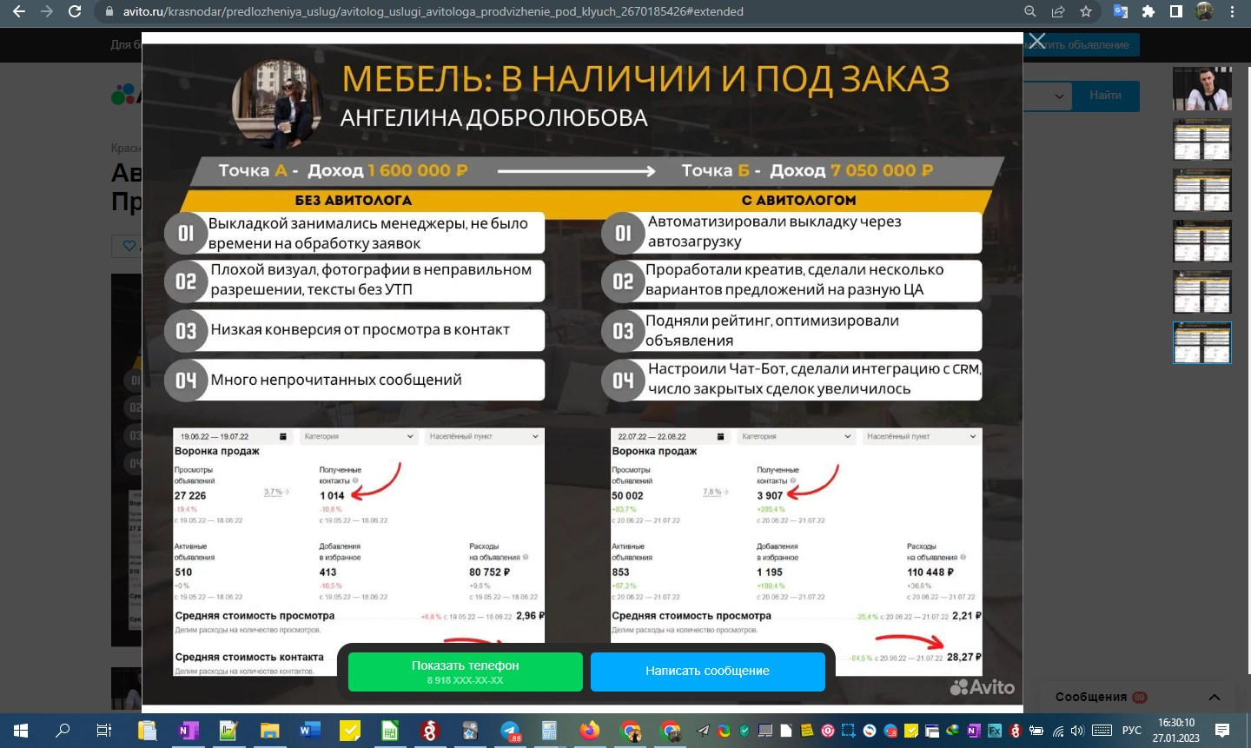This screenshot has width=1251, height=748.
Task: Bookmark this page with the star
Action: tap(1086, 12)
